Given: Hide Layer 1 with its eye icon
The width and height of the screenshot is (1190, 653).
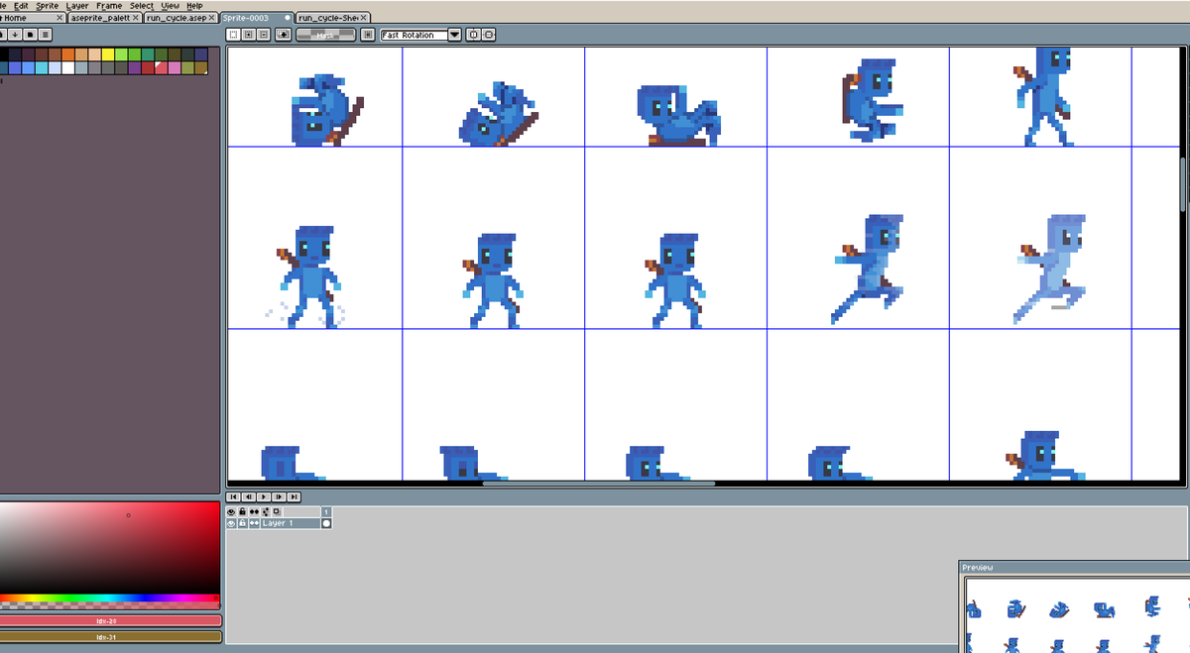Looking at the screenshot, I should tap(231, 523).
